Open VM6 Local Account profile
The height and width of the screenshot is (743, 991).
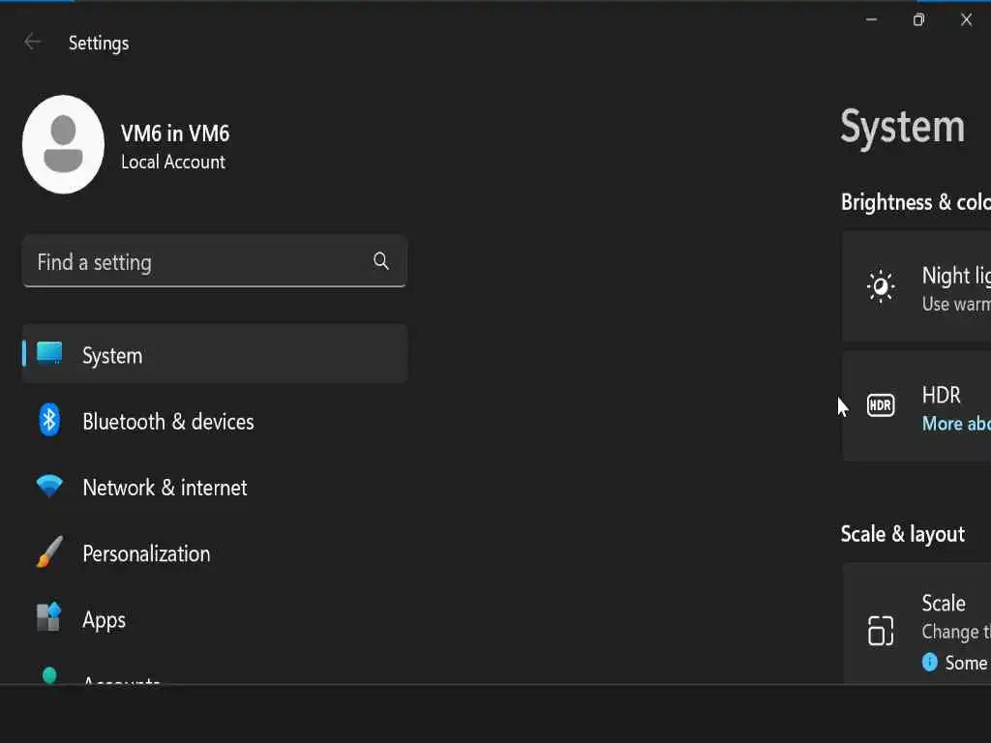[x=174, y=145]
